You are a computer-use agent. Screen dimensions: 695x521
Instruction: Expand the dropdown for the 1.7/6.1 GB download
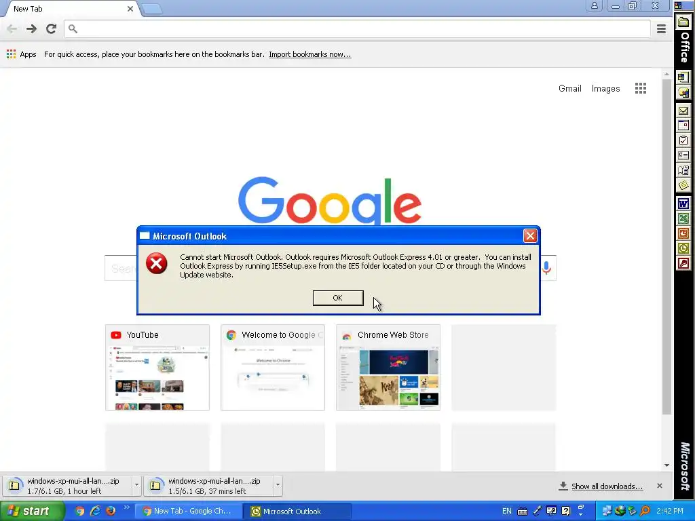coord(136,485)
